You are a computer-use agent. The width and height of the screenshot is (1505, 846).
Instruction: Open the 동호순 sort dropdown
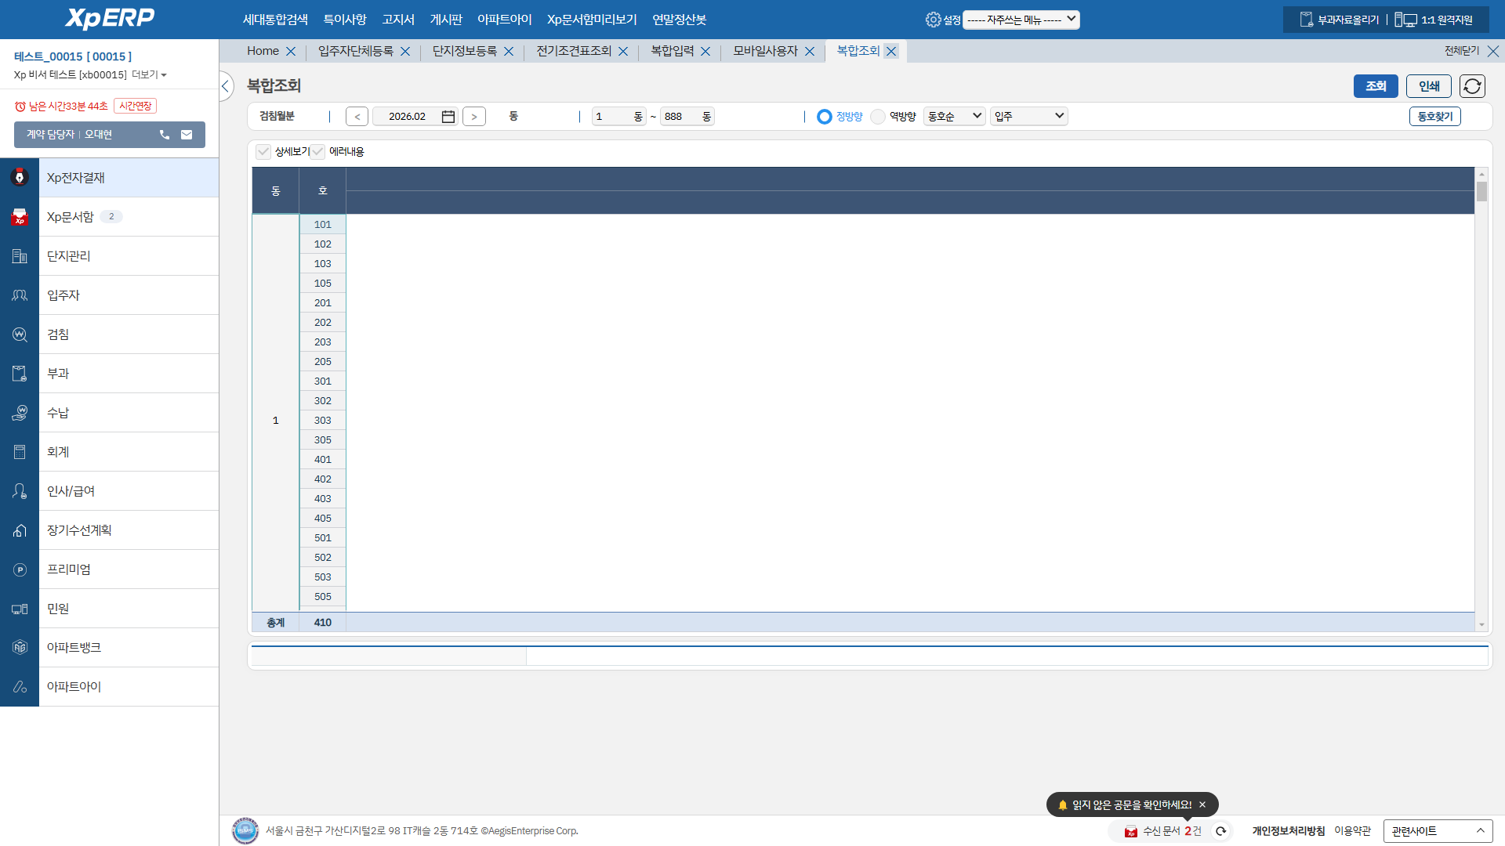[954, 117]
